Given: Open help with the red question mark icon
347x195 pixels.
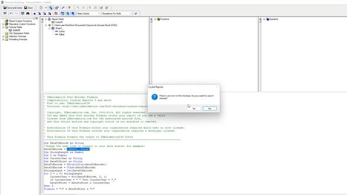Looking at the screenshot, I should point(69,8).
